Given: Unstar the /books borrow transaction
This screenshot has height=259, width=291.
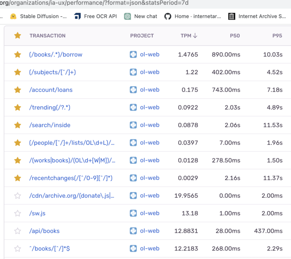Looking at the screenshot, I should tap(17, 55).
